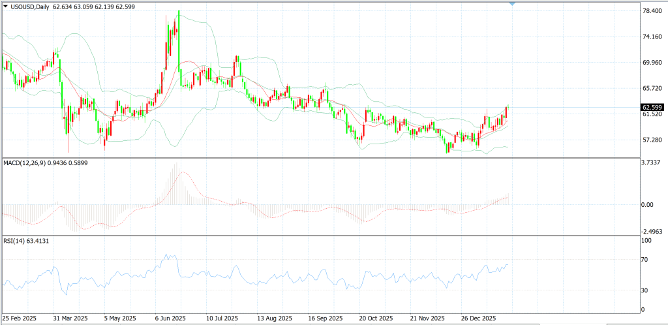
Task: Click the RSI(14) indicator label
Action: coord(14,241)
